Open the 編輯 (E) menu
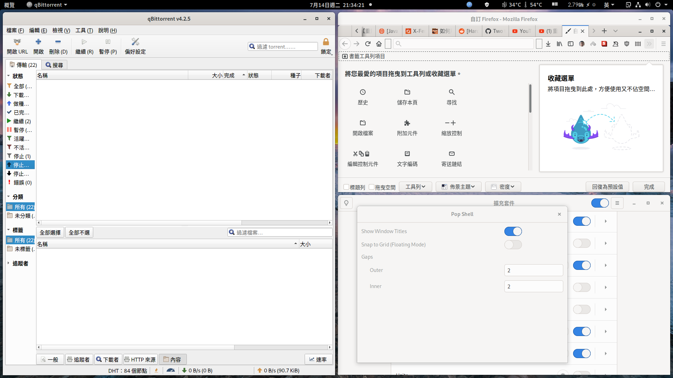 [x=38, y=30]
